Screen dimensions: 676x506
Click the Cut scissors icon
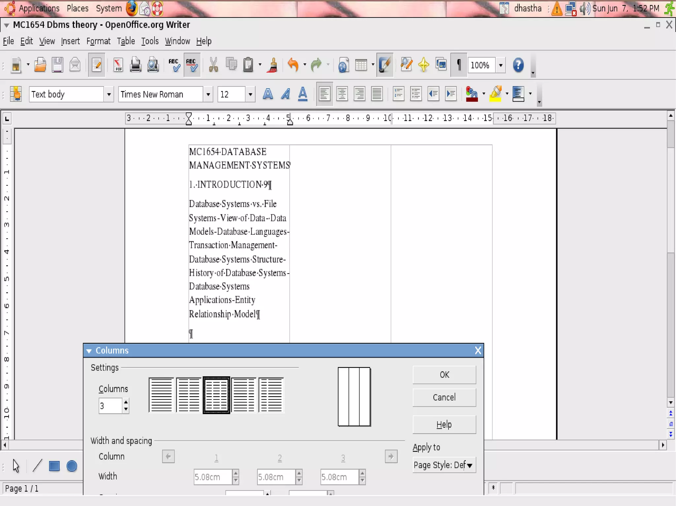coord(214,65)
